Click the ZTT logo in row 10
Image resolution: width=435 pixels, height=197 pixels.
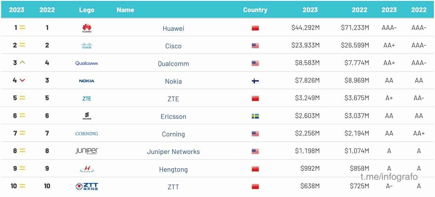pyautogui.click(x=87, y=187)
